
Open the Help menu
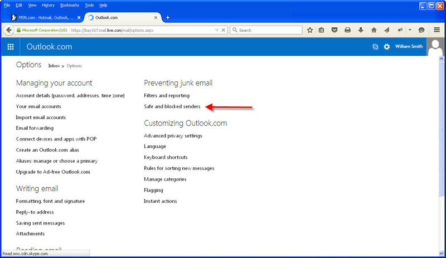point(103,5)
